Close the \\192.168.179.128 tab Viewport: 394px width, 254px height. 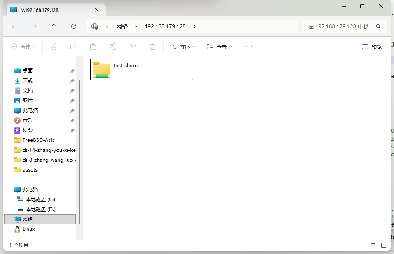click(x=97, y=10)
